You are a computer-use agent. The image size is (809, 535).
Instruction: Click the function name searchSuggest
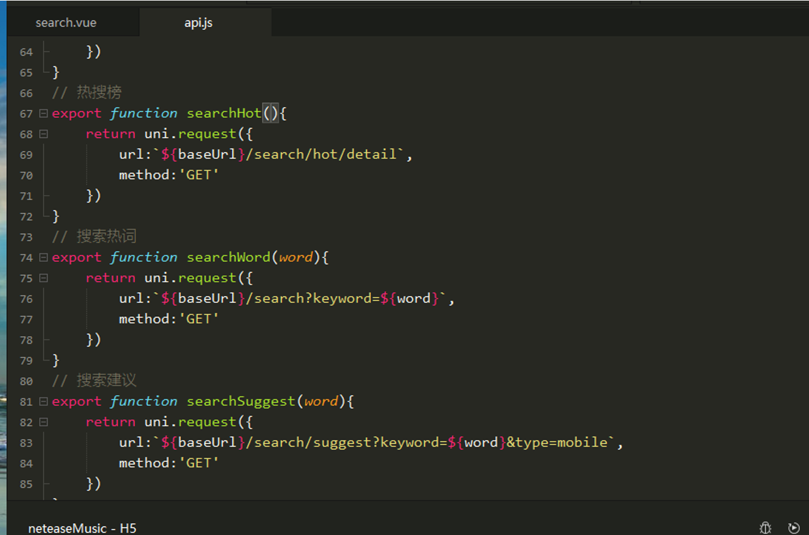click(241, 402)
